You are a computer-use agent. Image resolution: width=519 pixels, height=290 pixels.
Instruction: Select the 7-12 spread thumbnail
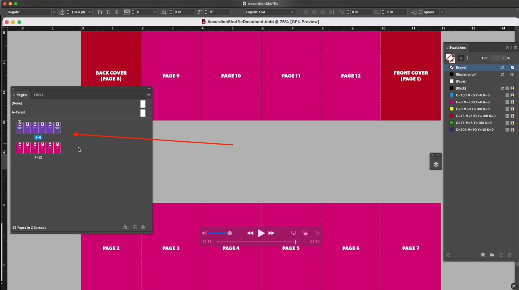tap(38, 148)
